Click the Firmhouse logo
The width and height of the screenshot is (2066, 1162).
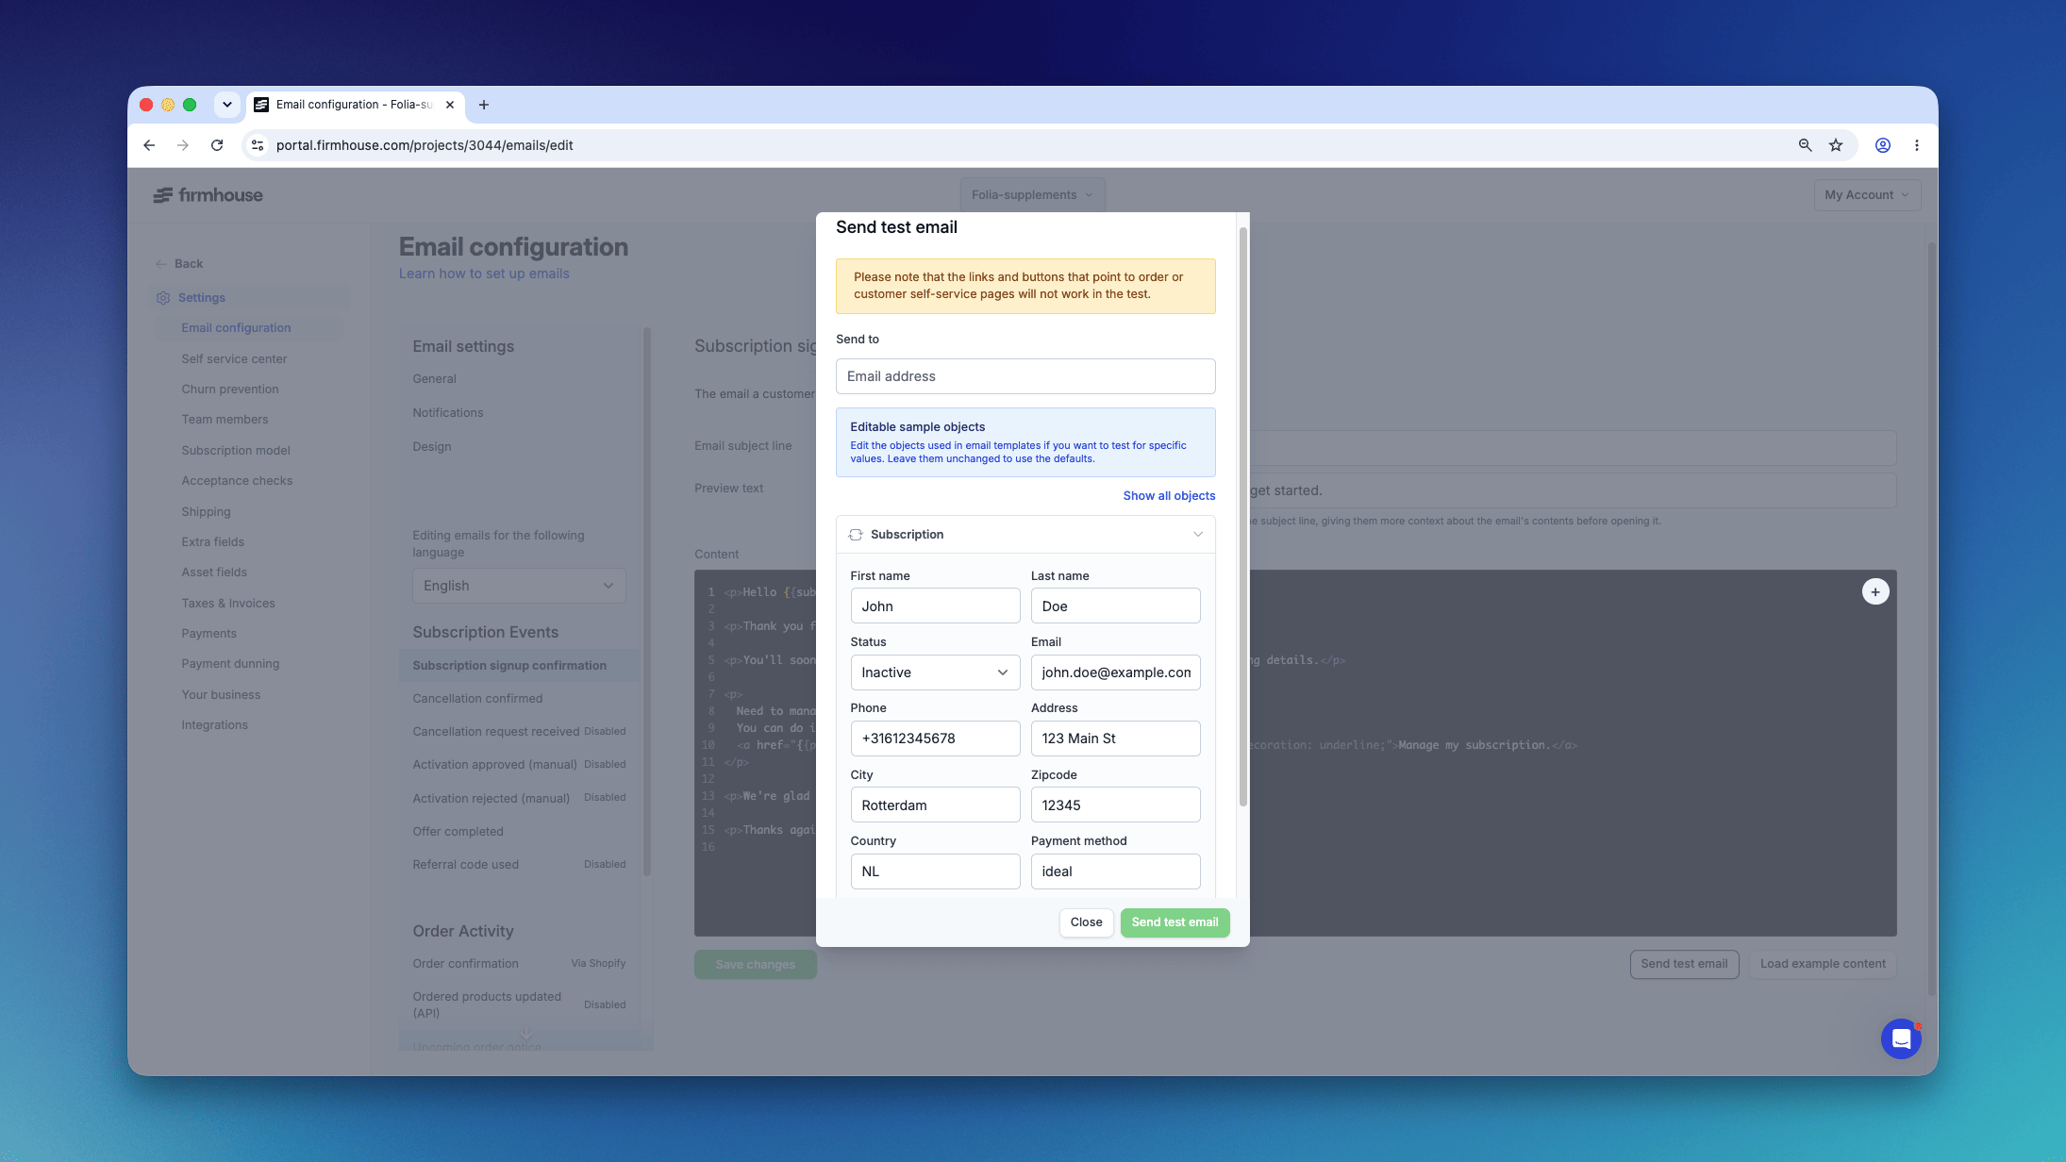pyautogui.click(x=208, y=195)
